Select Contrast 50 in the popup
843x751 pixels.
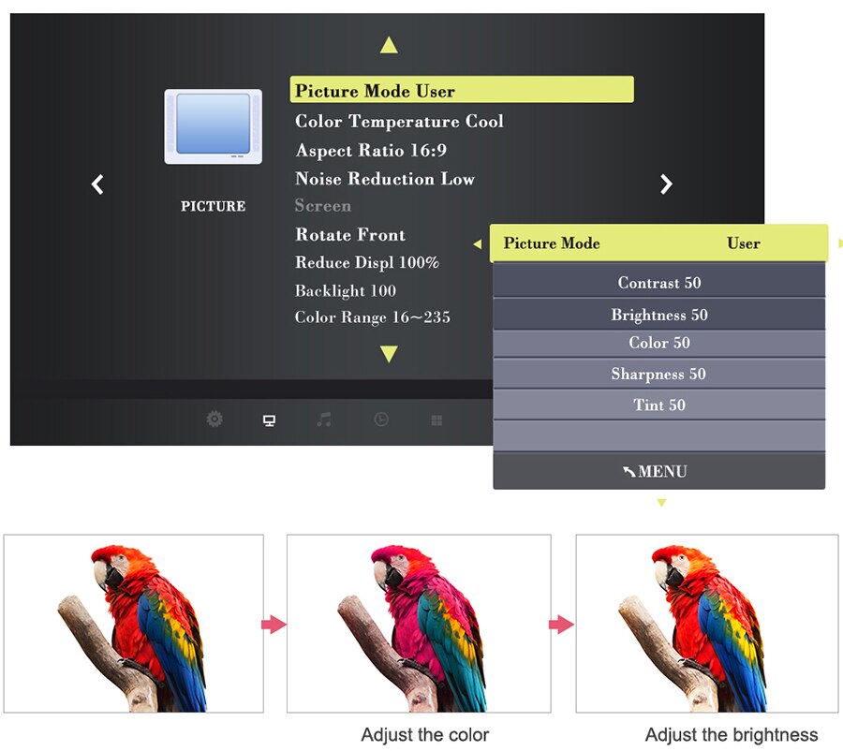[x=659, y=282]
